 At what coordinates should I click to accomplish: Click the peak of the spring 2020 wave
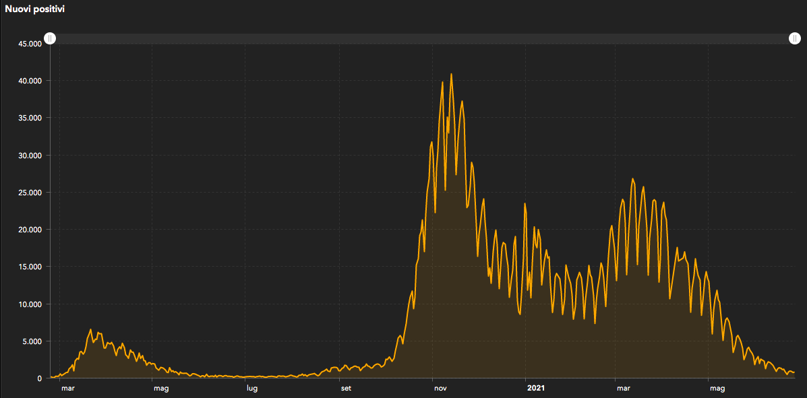coord(91,329)
